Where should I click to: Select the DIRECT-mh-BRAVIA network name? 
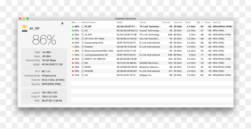click(95, 59)
